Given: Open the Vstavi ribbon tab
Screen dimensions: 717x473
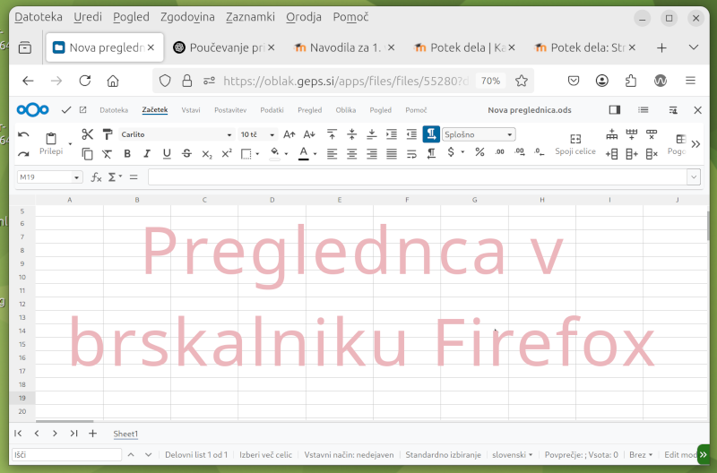Looking at the screenshot, I should (191, 110).
